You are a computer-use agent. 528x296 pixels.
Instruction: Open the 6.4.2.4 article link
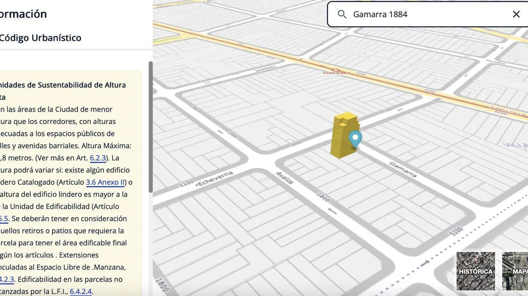[81, 291]
